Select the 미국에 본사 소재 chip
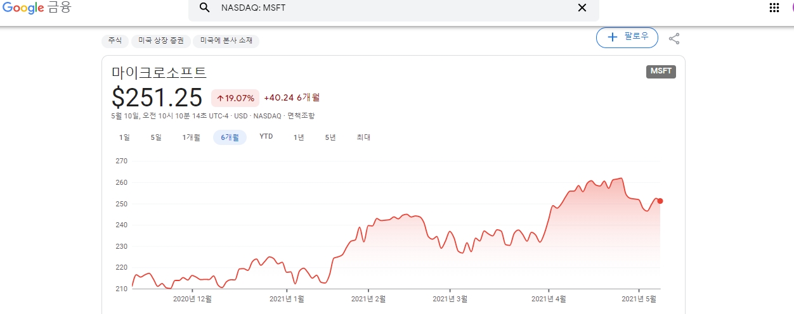 click(x=226, y=41)
